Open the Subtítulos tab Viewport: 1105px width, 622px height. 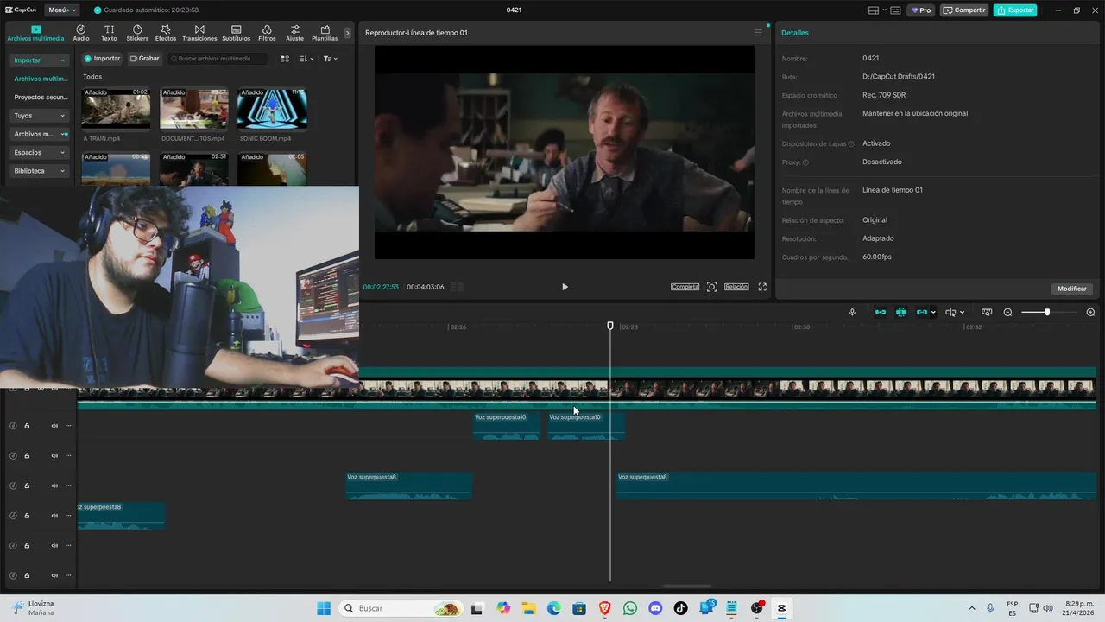(236, 33)
